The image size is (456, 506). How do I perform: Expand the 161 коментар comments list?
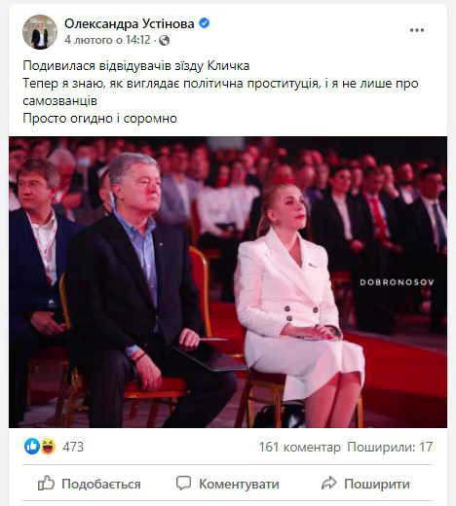299,447
